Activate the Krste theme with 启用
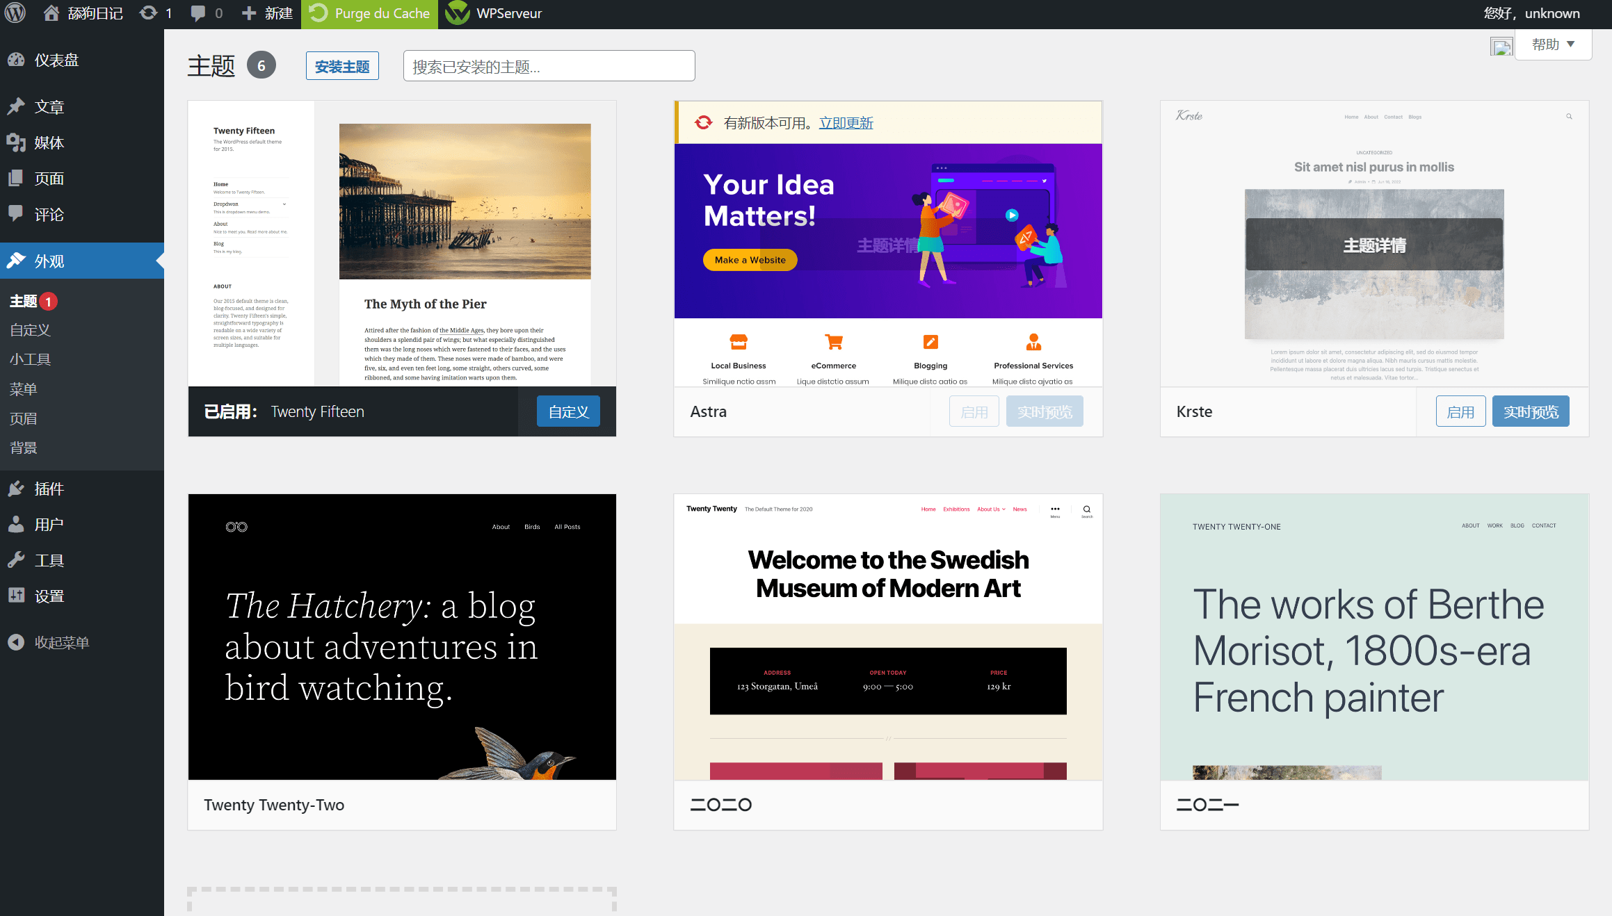The height and width of the screenshot is (916, 1612). pyautogui.click(x=1460, y=411)
